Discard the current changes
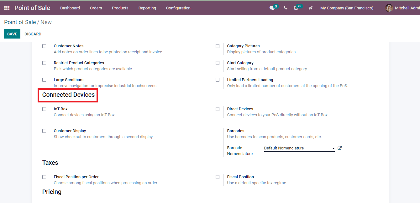 tap(33, 34)
